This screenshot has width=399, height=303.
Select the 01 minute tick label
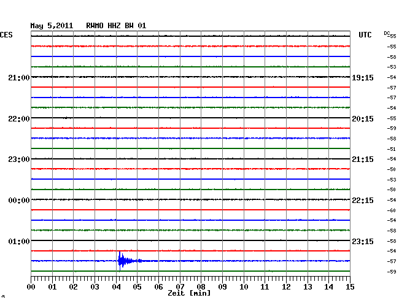[x=52, y=287]
